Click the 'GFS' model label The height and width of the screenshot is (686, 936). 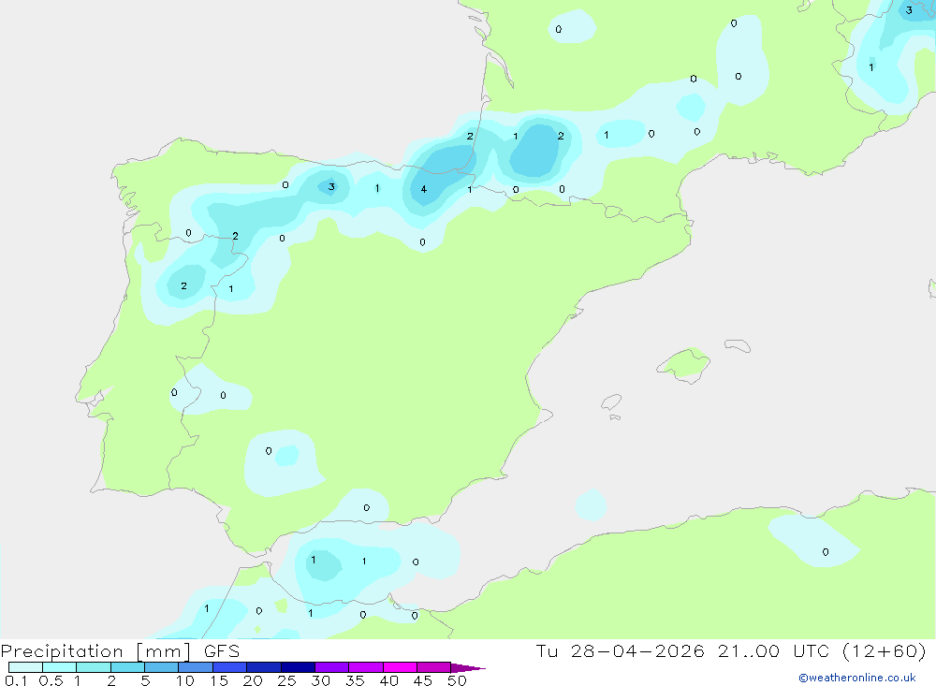point(222,651)
